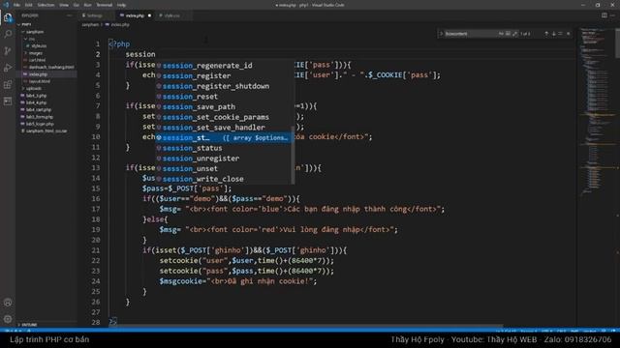Open the Terminal menu

coord(105,5)
